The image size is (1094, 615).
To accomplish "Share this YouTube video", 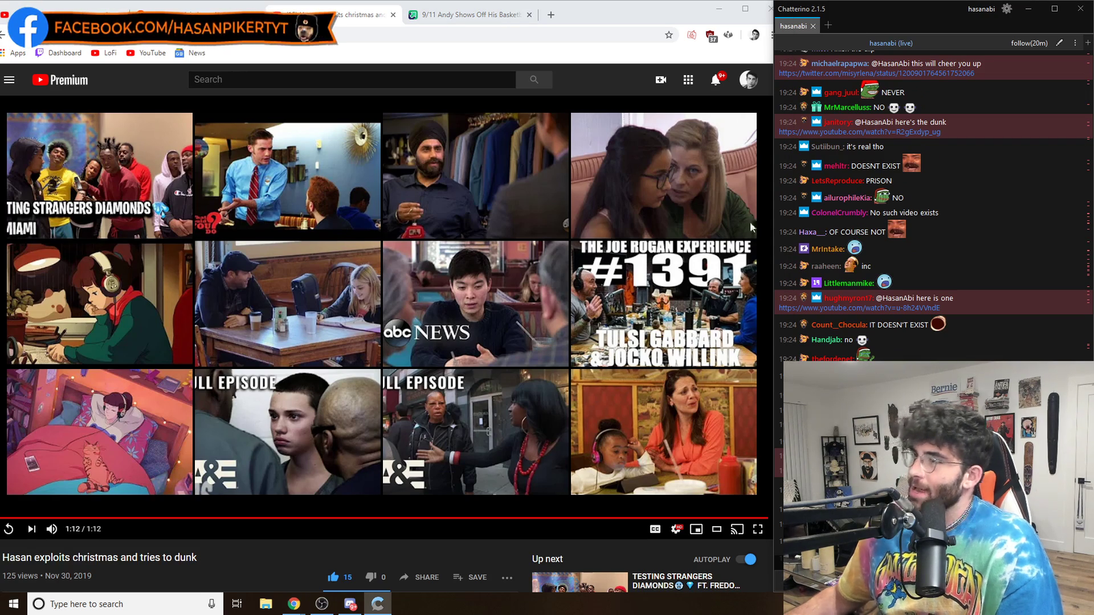I will (419, 577).
